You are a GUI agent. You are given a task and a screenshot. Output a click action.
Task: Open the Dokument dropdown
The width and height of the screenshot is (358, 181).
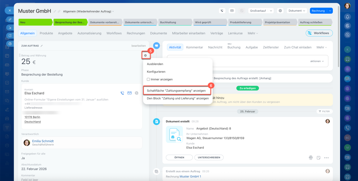point(297,11)
